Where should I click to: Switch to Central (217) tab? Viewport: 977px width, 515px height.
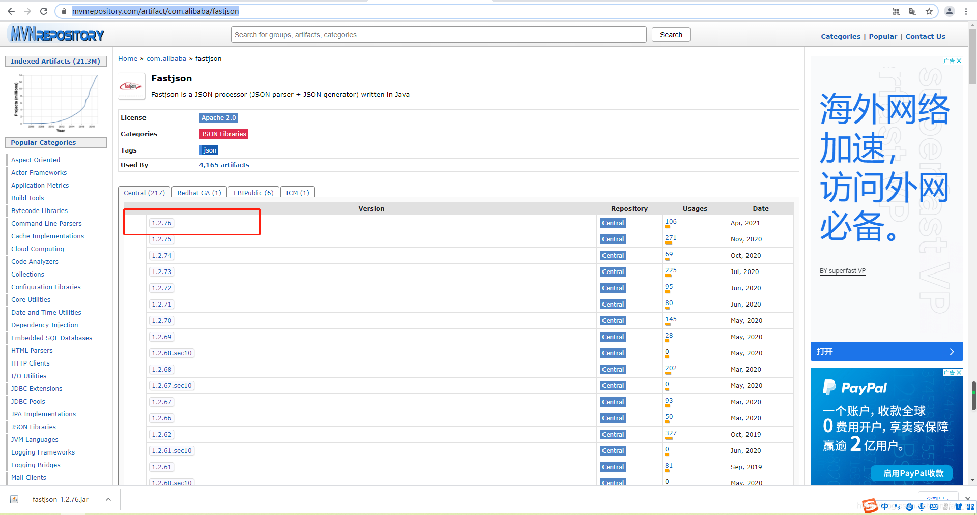click(x=144, y=193)
